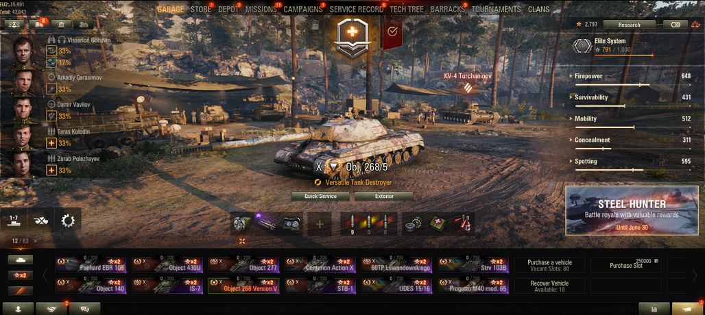Select the binoculars equipment slot
This screenshot has height=315, width=705.
coord(291,224)
